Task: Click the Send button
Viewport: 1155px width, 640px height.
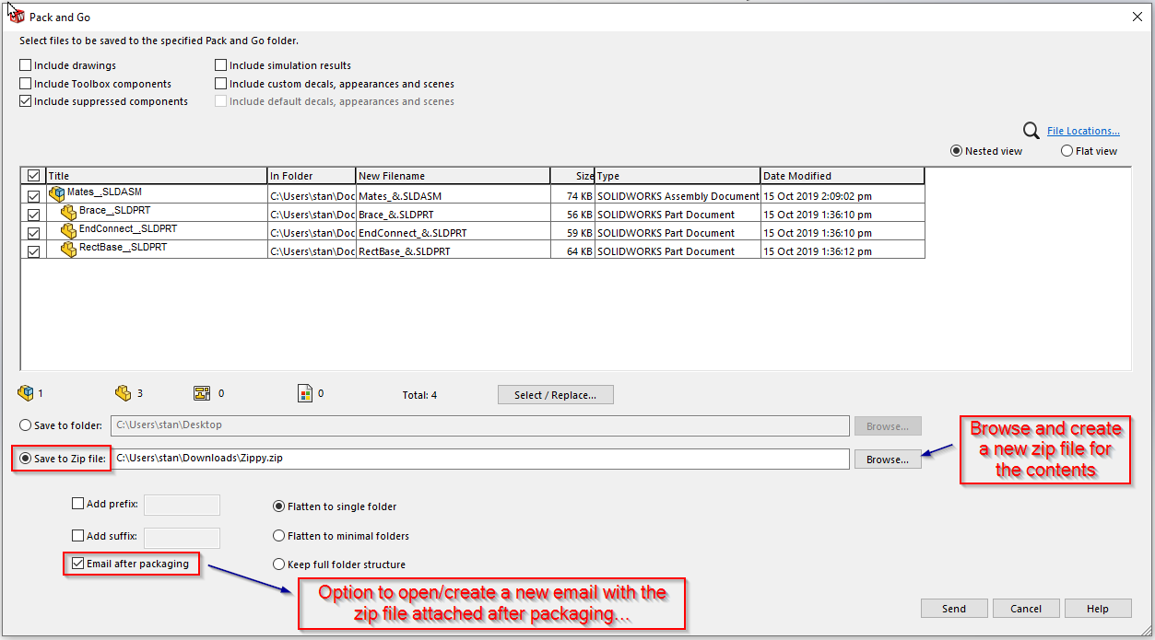Action: [x=954, y=609]
